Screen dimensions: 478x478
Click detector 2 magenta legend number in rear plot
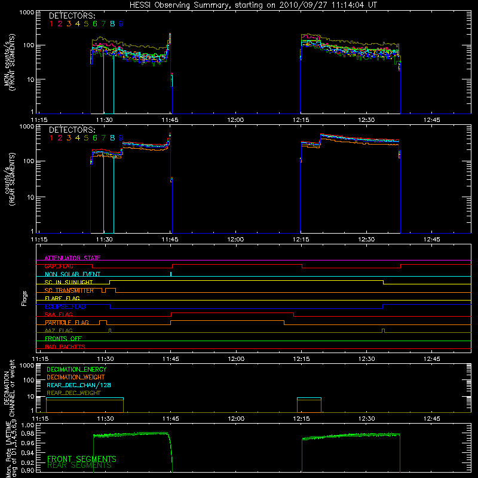[x=60, y=138]
